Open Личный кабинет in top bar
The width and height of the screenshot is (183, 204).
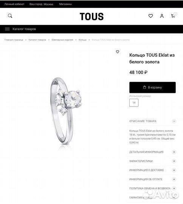14,4
